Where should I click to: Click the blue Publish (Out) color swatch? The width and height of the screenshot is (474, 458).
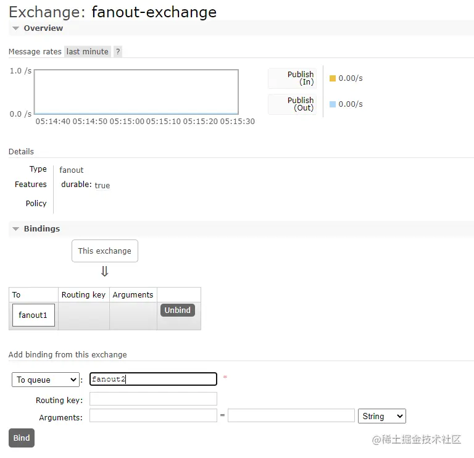(333, 104)
